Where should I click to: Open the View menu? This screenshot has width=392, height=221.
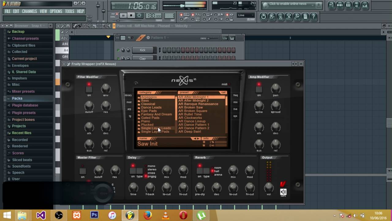tap(43, 11)
